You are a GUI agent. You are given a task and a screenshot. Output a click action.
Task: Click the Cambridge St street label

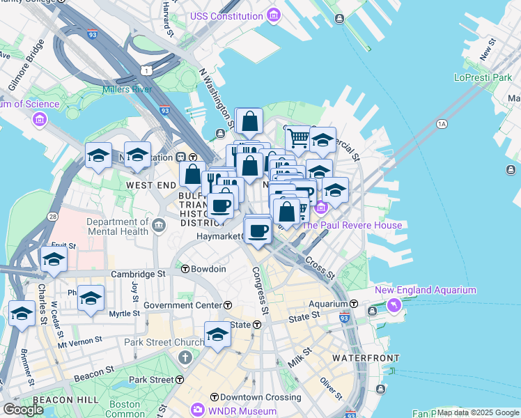click(x=138, y=274)
